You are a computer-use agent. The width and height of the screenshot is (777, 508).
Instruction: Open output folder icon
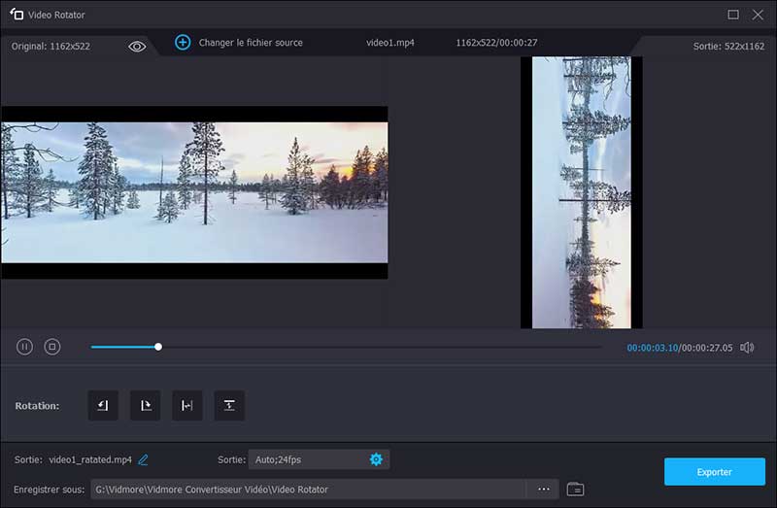(575, 490)
